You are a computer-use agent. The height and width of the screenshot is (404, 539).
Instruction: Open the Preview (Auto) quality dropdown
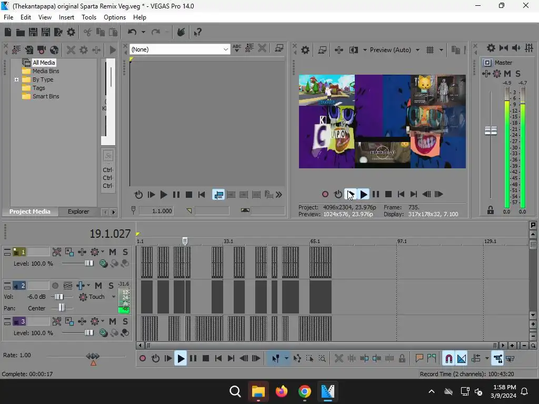(x=417, y=50)
